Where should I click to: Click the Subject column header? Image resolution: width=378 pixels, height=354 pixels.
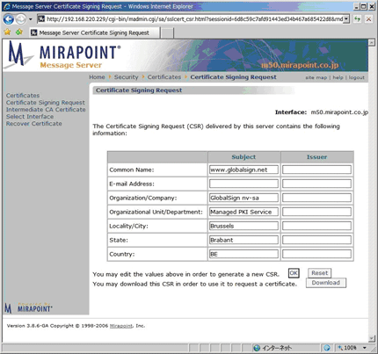244,157
